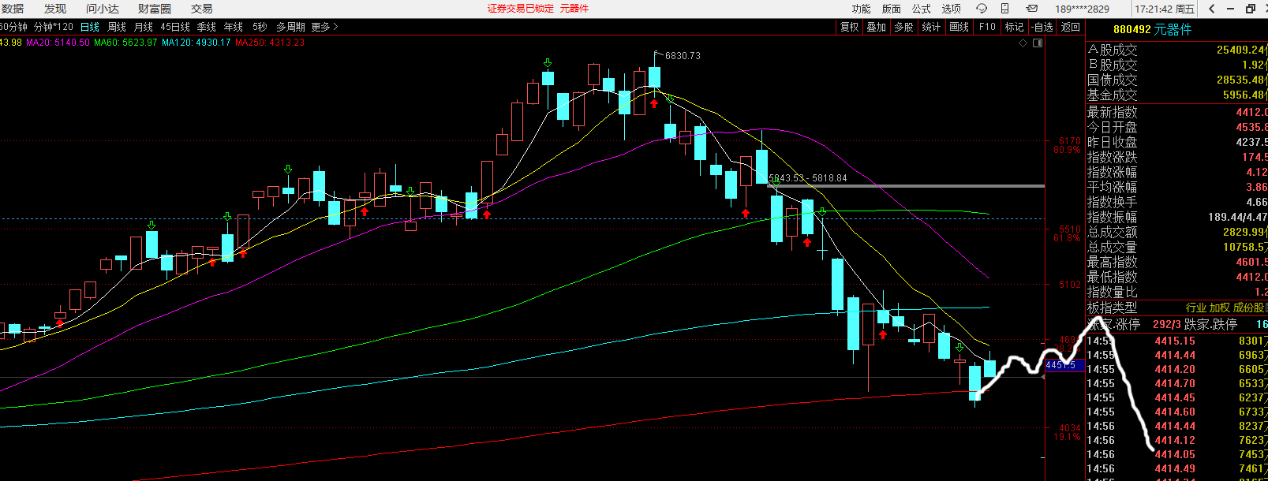Viewport: 1268px width, 481px height.
Task: Click the 画线 drawing tools button
Action: point(959,27)
